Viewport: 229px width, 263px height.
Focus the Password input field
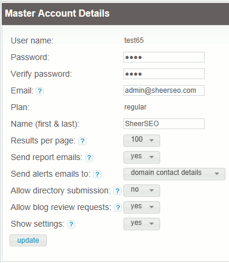tap(164, 57)
